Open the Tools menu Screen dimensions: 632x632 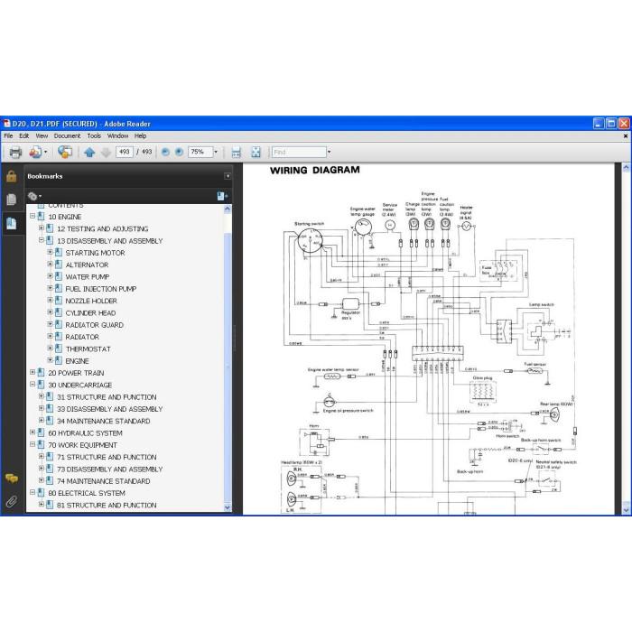pos(94,135)
